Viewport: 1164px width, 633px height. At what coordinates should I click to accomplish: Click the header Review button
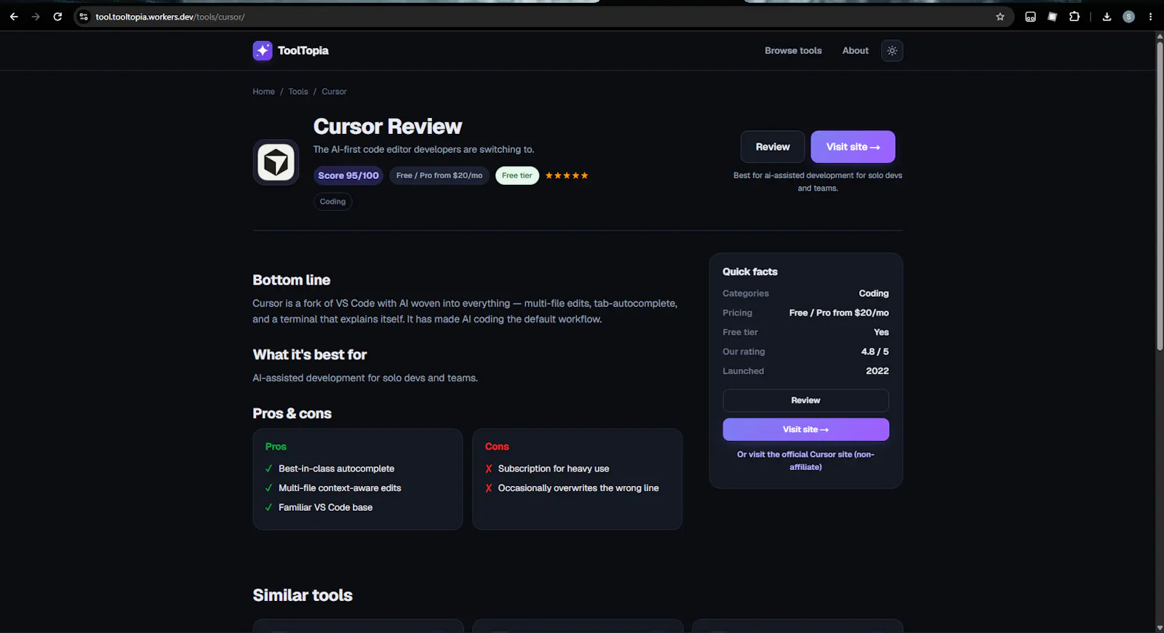773,147
